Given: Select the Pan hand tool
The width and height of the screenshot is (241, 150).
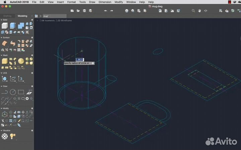Looking at the screenshot, I should [x=199, y=11].
